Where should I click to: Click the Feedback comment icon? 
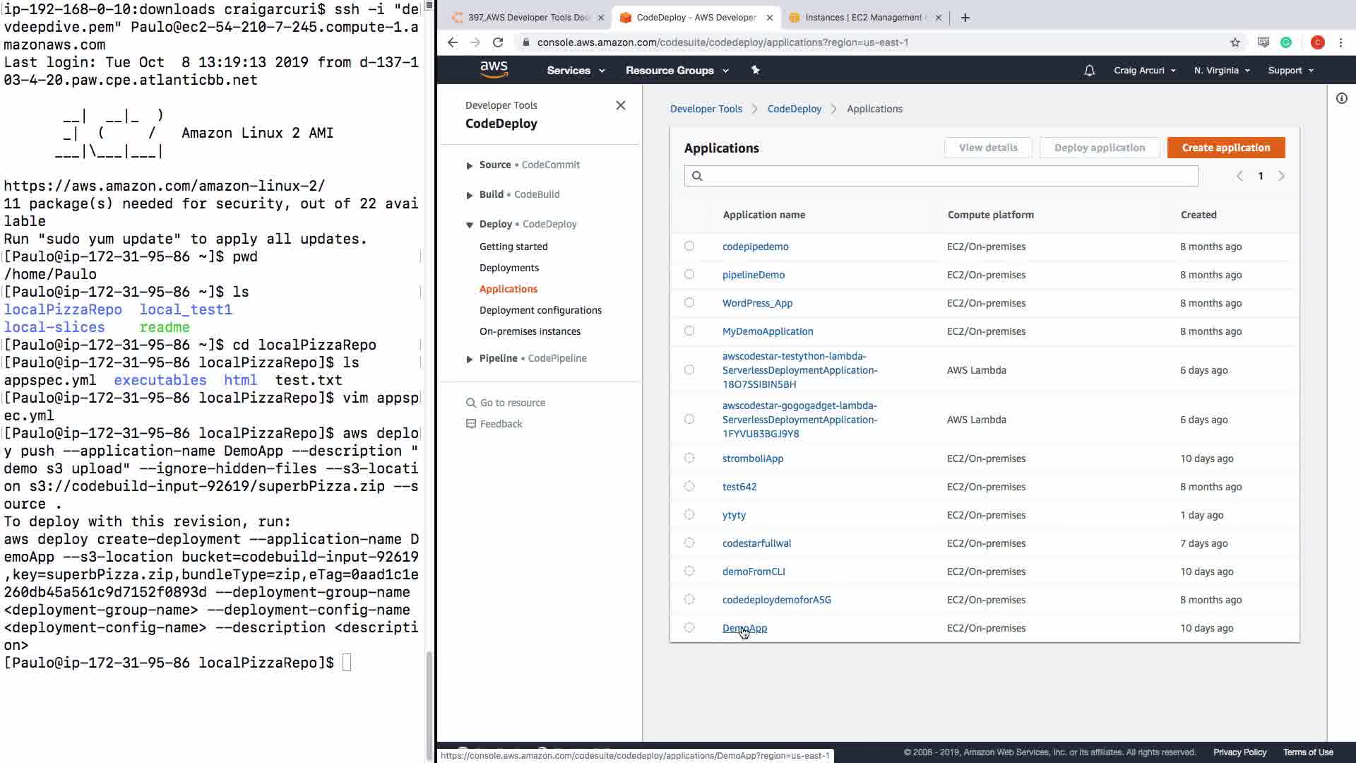click(471, 424)
